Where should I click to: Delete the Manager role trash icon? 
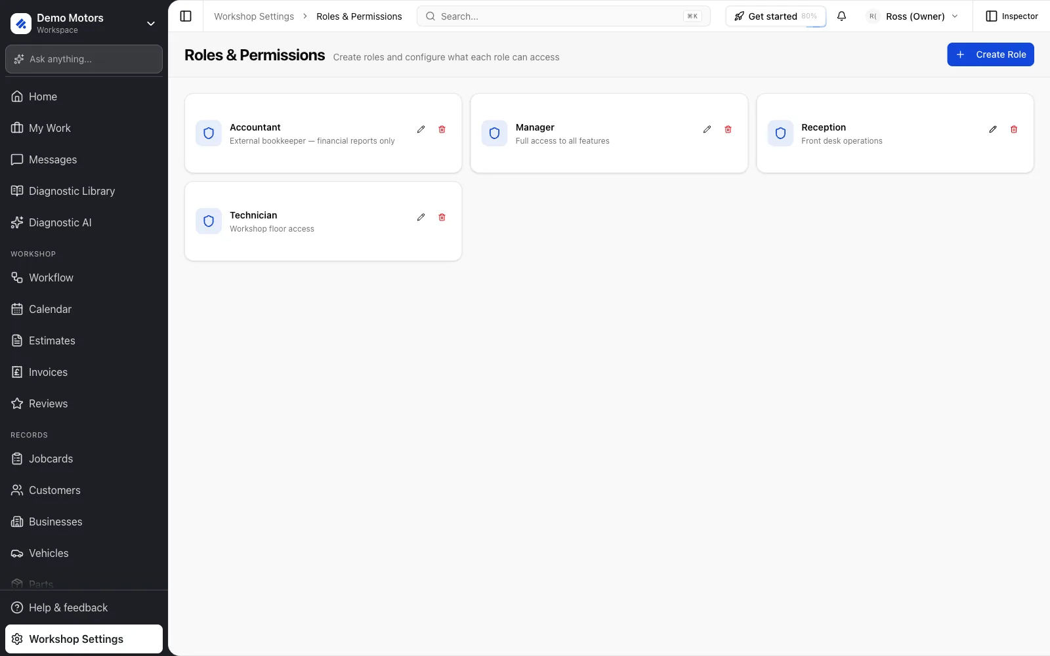point(728,129)
